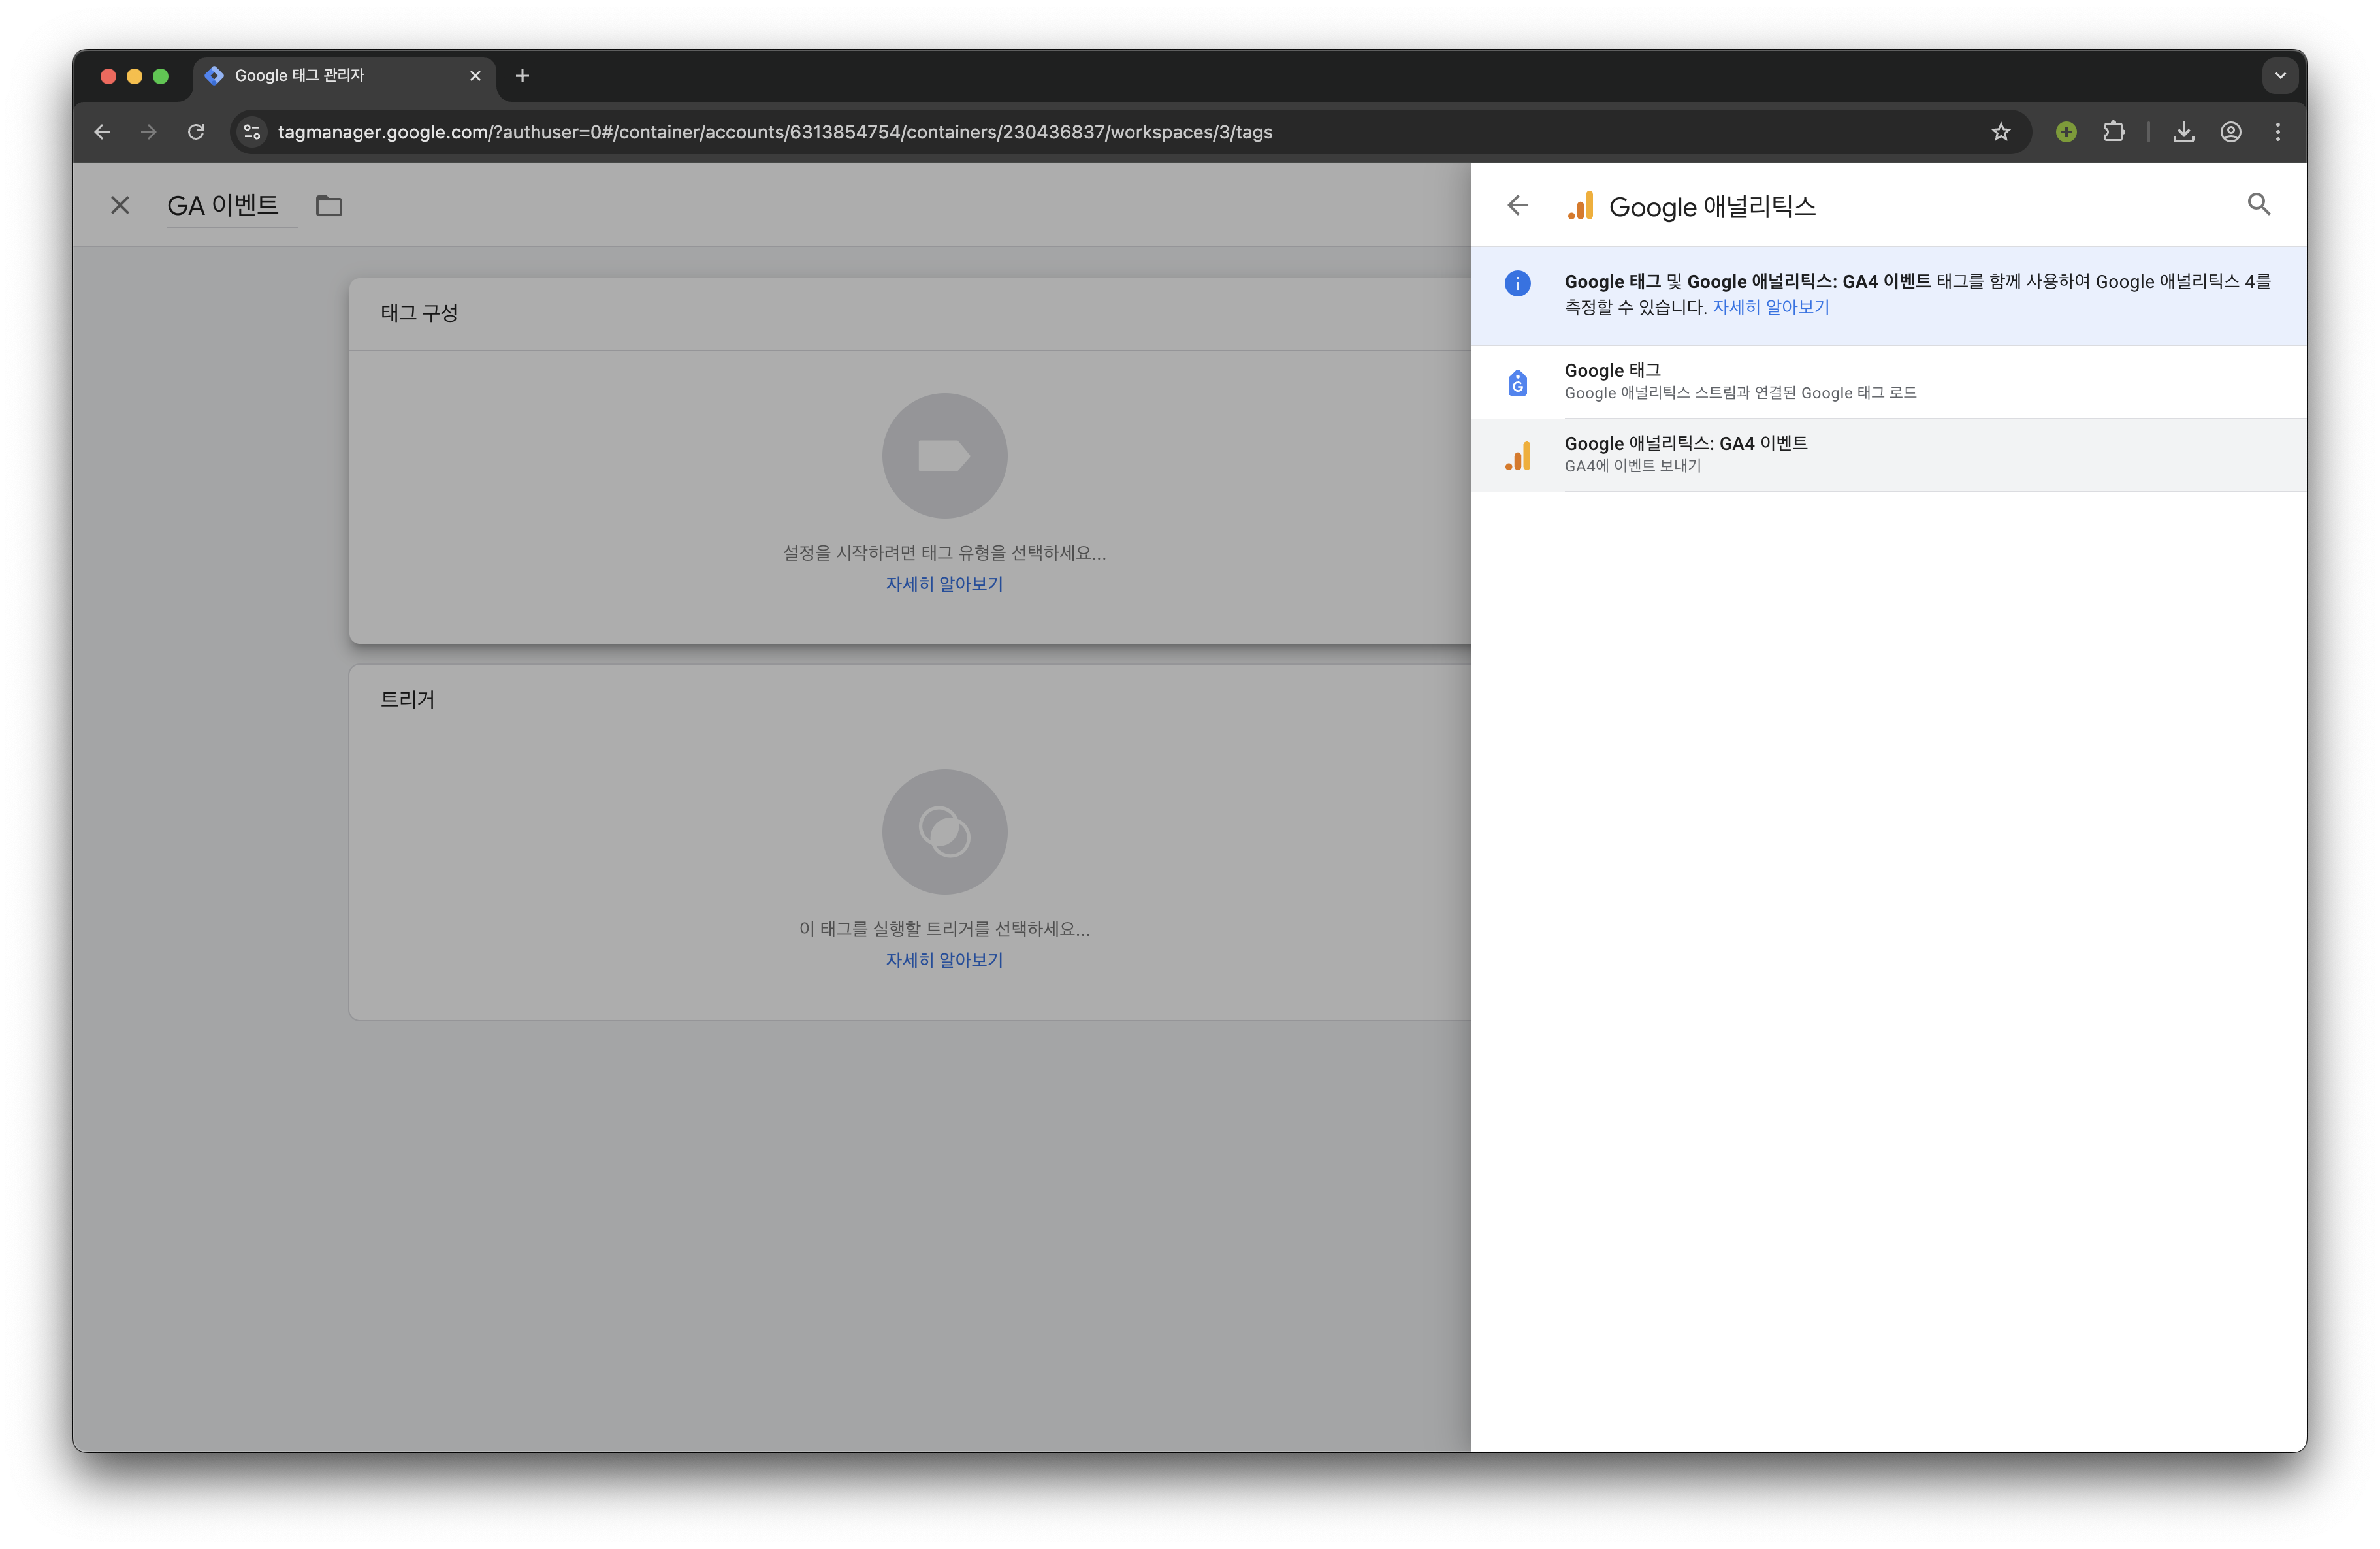Open the folder icon beside the tag name
Screen dimensions: 2380x1549
329,206
